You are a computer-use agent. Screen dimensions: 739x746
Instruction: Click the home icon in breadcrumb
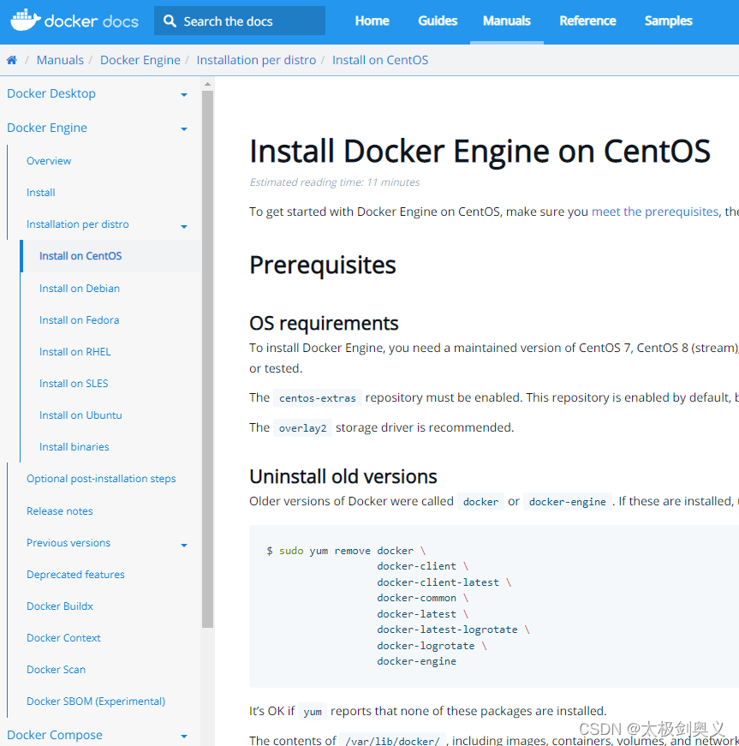pyautogui.click(x=12, y=60)
